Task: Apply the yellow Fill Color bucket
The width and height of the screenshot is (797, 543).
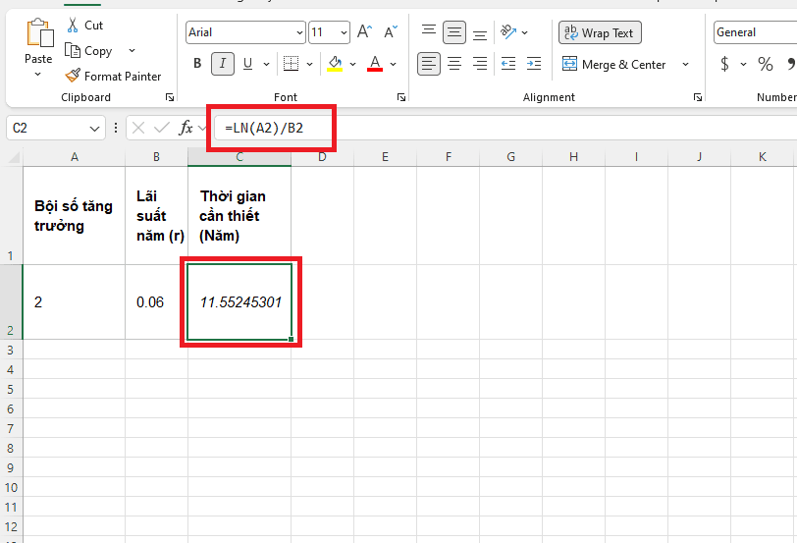Action: click(x=335, y=64)
